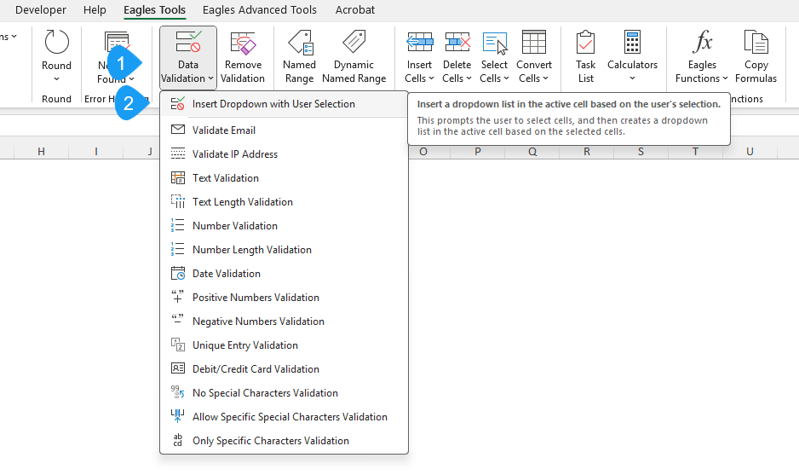This screenshot has height=475, width=799.
Task: Choose Validate Email menu item
Action: click(x=284, y=130)
